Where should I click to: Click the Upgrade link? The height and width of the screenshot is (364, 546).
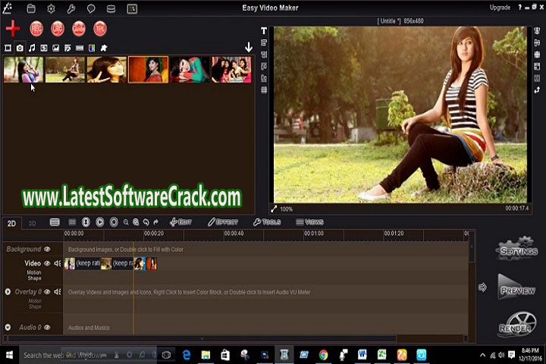pos(500,8)
